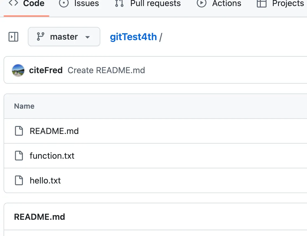Click the Issues circle icon
This screenshot has width=307, height=236.
64,3
